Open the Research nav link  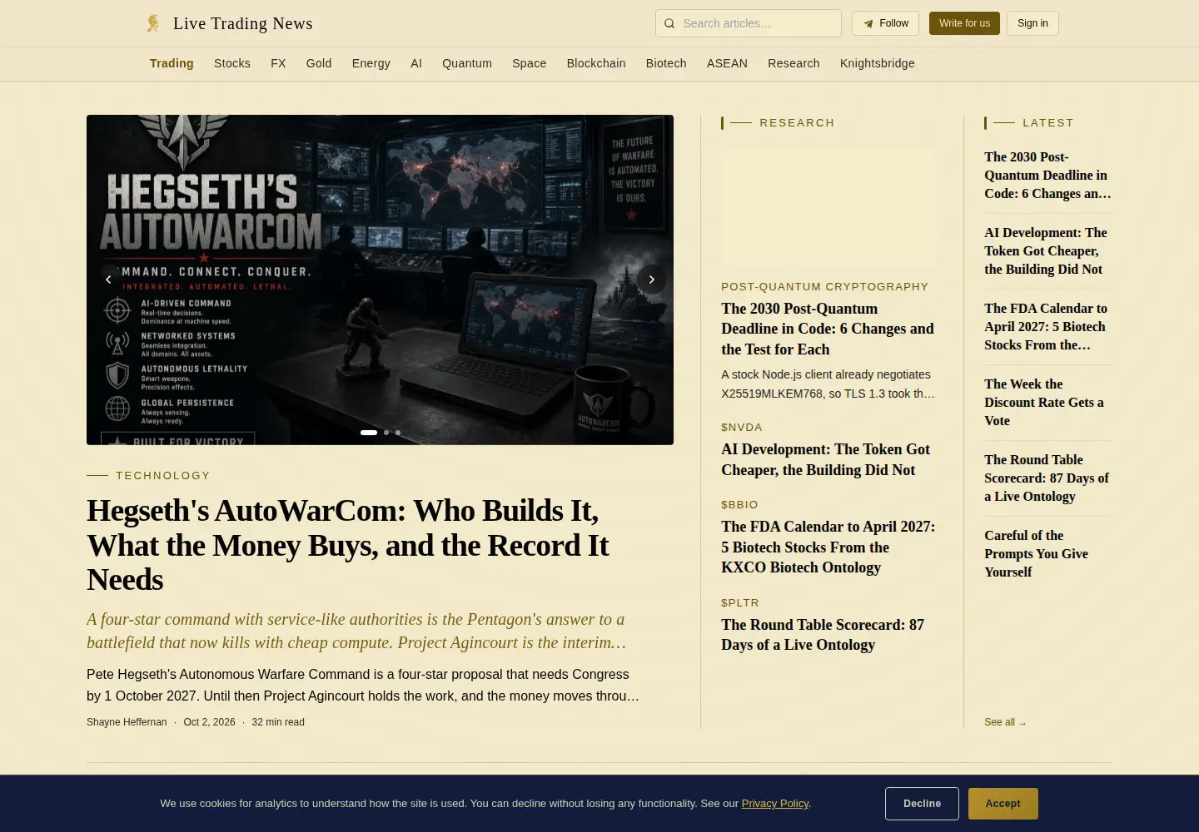(794, 63)
